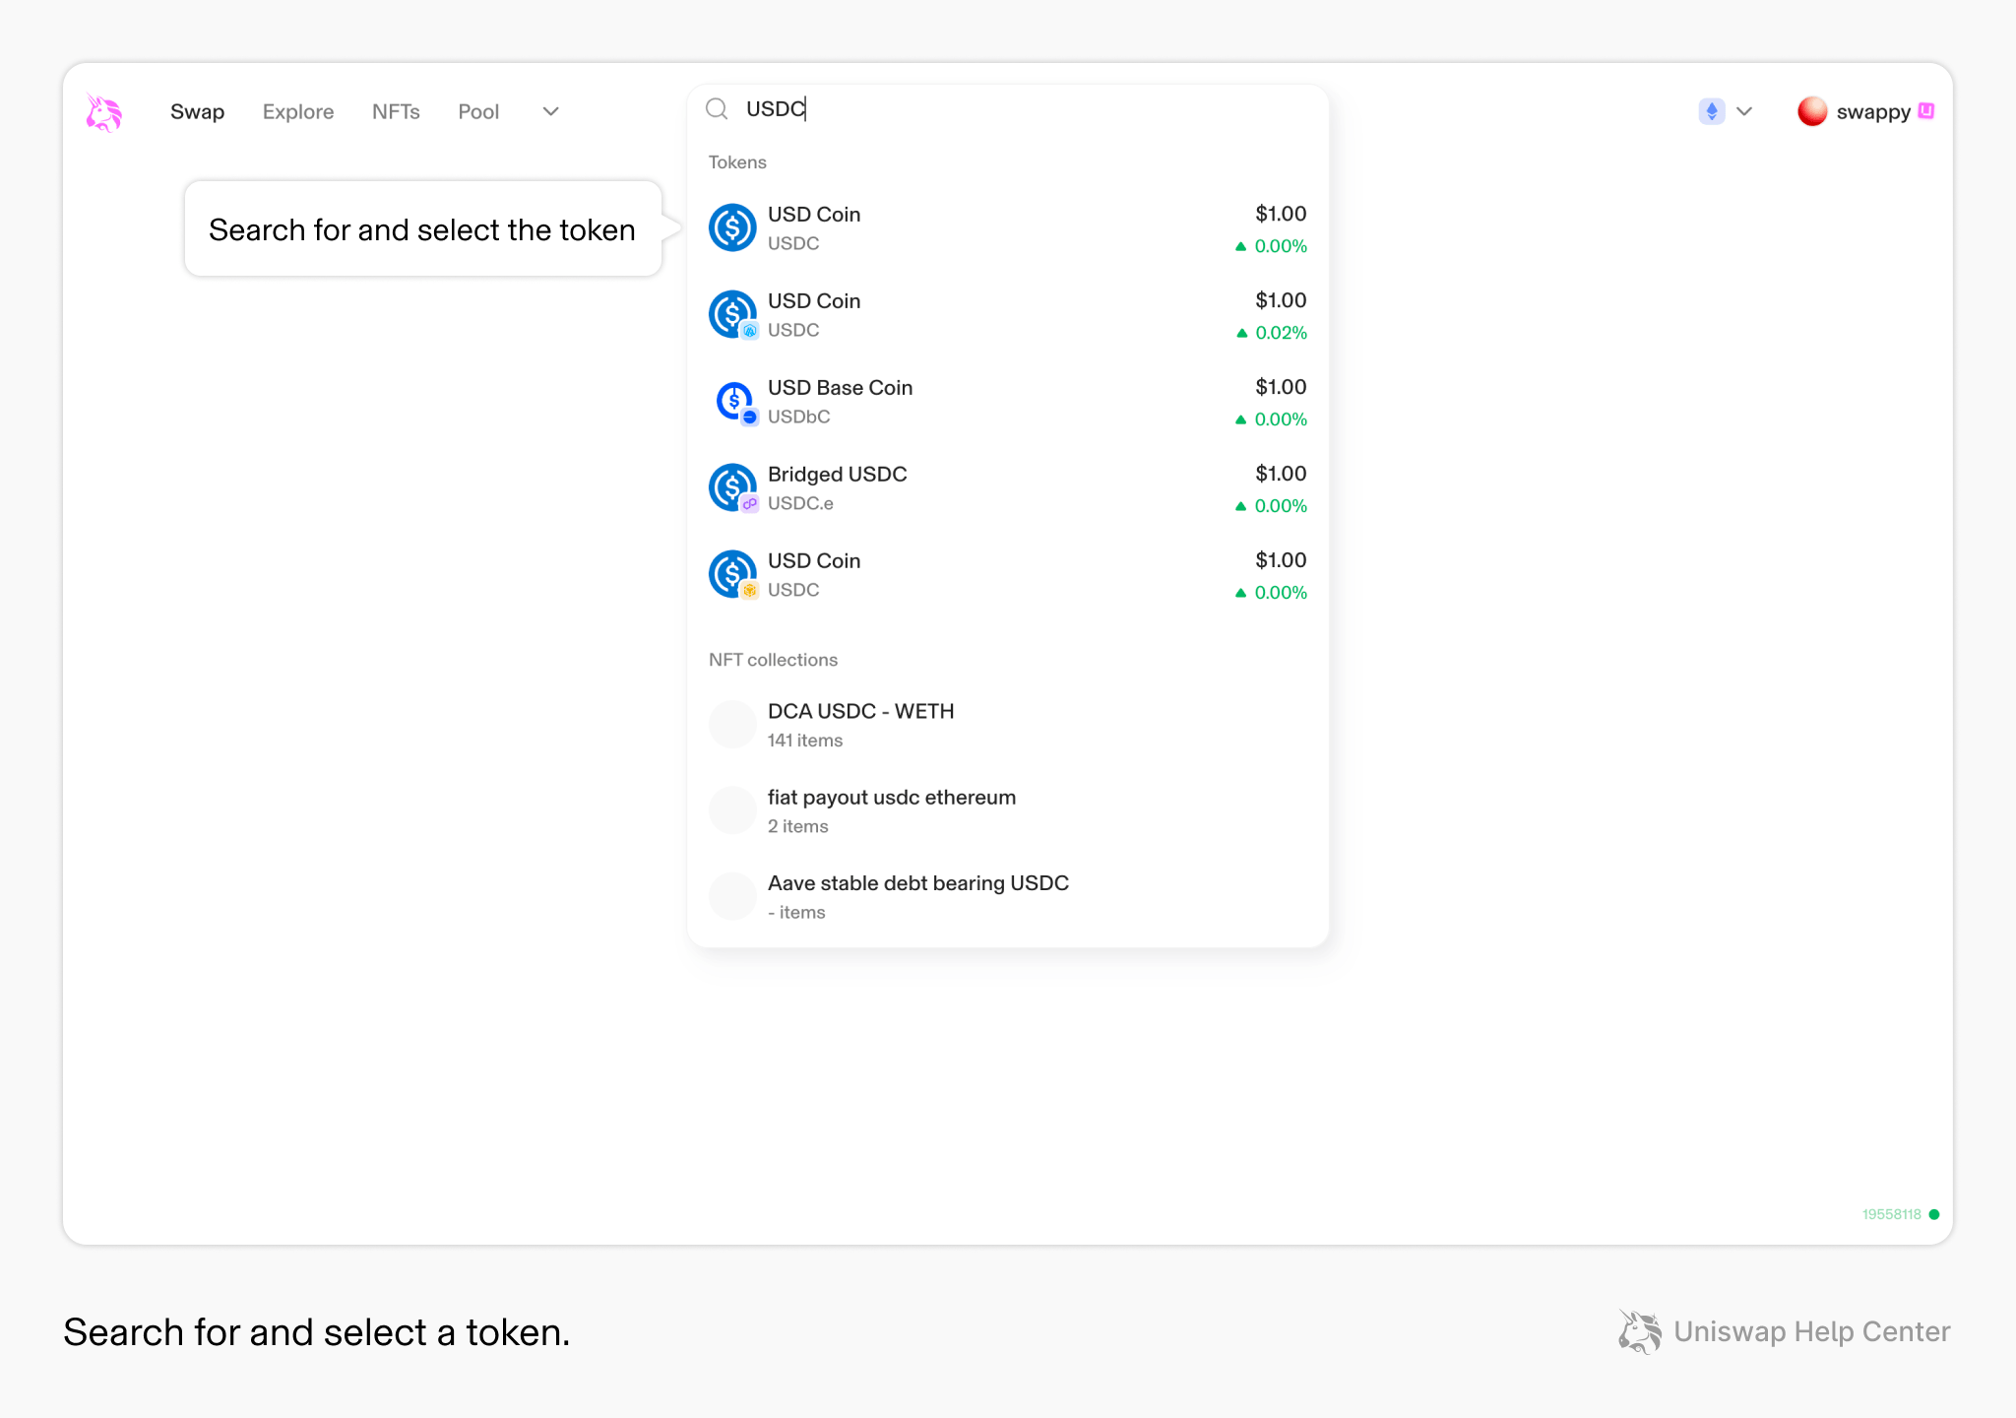Click the green block status indicator dot
The image size is (2016, 1418).
(x=1932, y=1214)
